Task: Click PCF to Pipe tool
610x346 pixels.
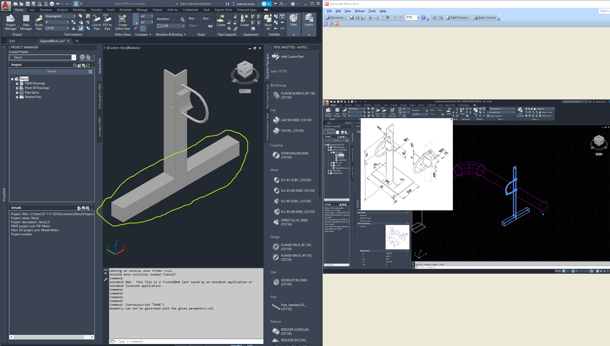Action: pyautogui.click(x=107, y=22)
